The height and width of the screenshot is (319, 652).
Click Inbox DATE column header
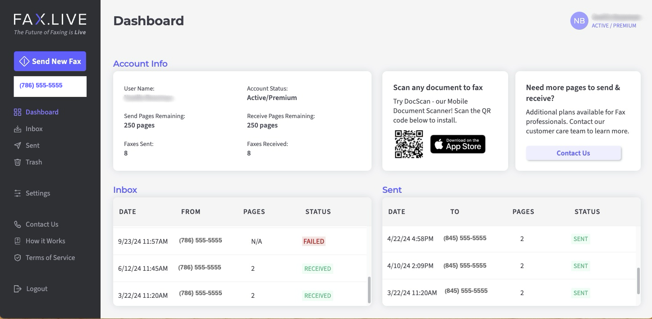[x=128, y=212]
